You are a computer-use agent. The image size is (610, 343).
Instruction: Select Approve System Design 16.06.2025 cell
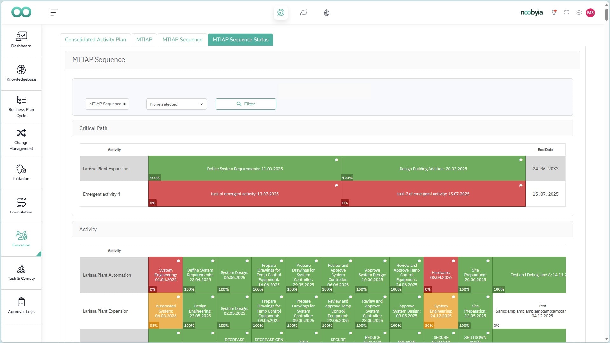pyautogui.click(x=372, y=275)
